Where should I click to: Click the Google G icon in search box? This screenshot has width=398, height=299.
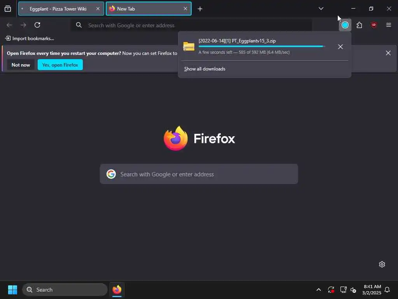[x=111, y=174]
